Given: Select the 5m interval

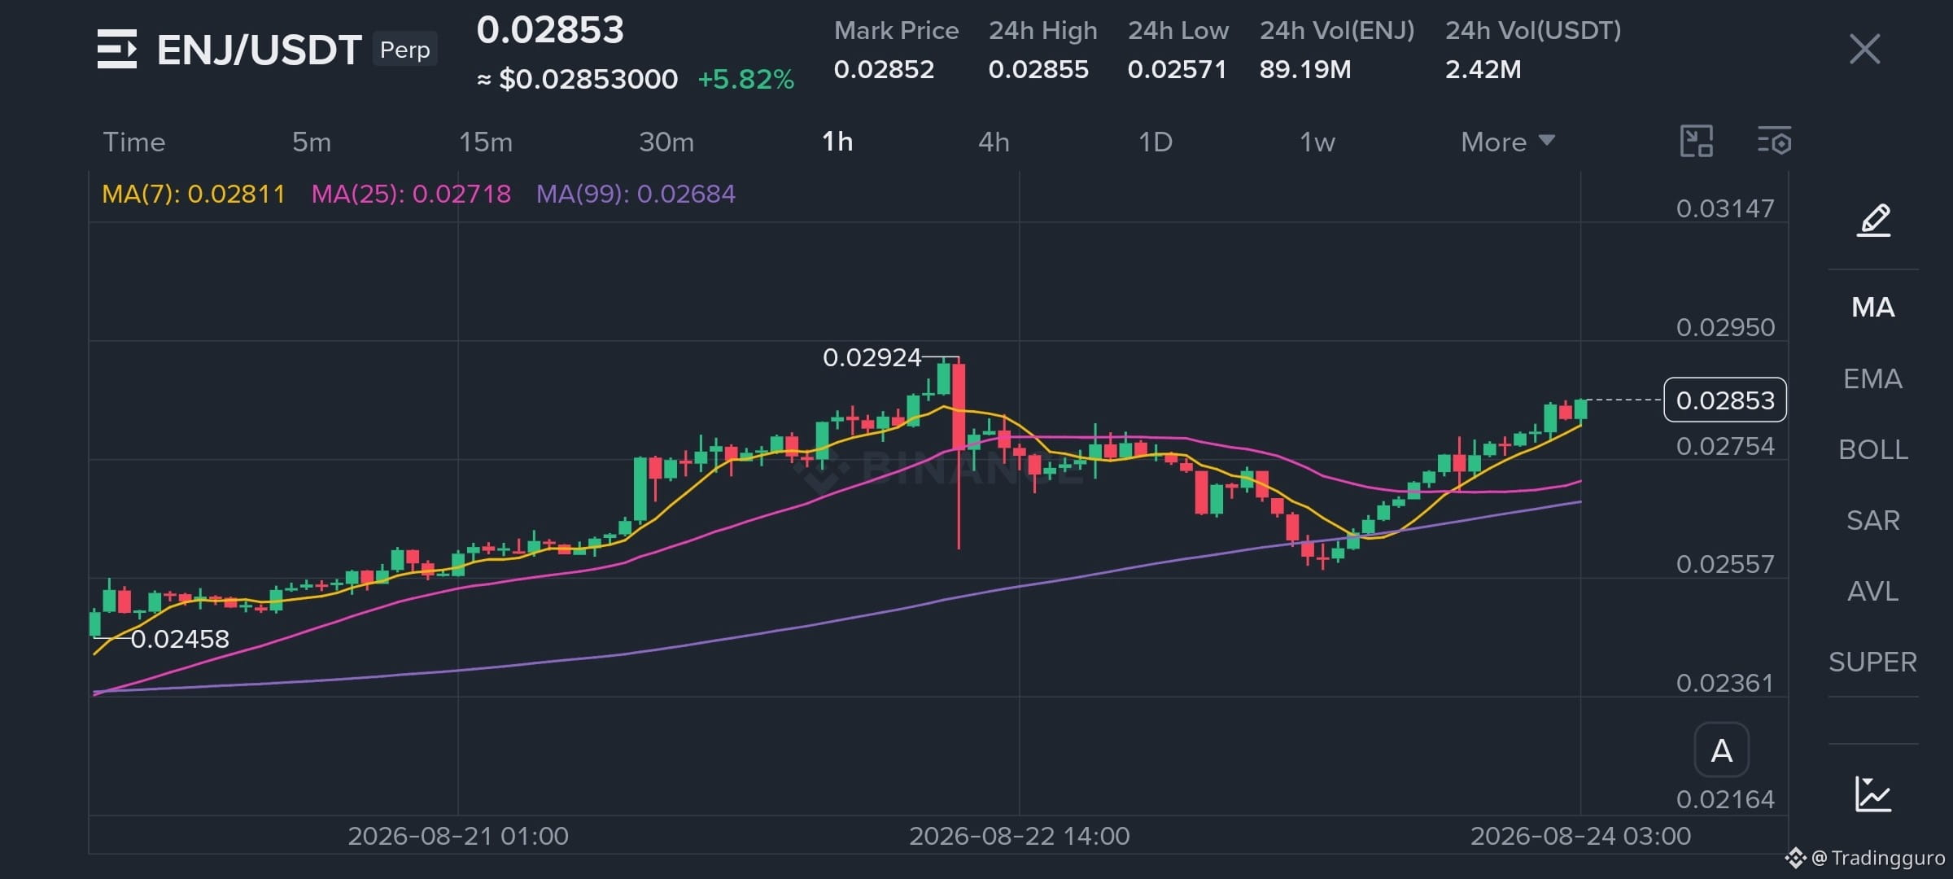Looking at the screenshot, I should click(312, 142).
